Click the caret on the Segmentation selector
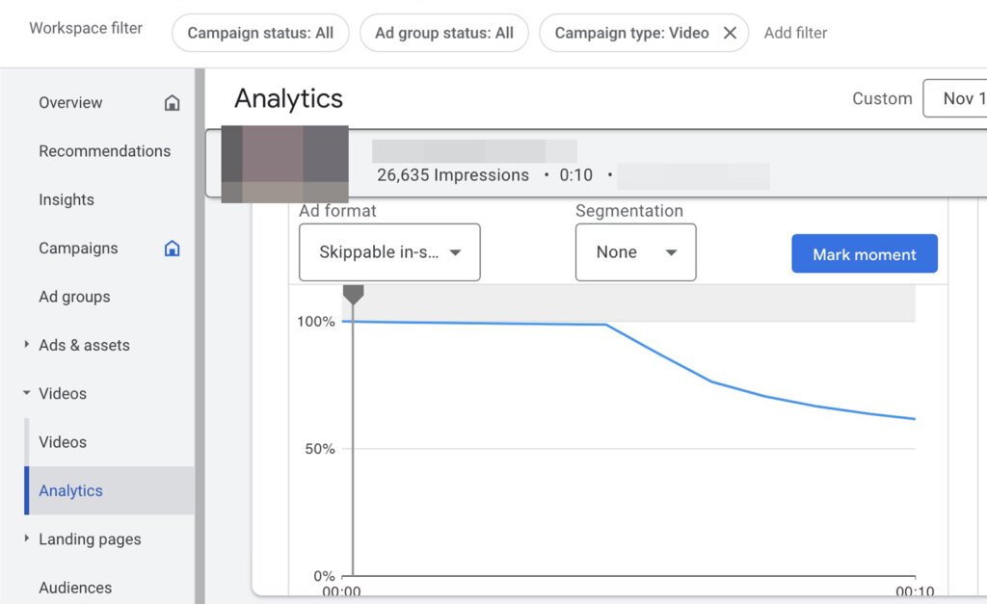The height and width of the screenshot is (604, 987). [x=672, y=252]
